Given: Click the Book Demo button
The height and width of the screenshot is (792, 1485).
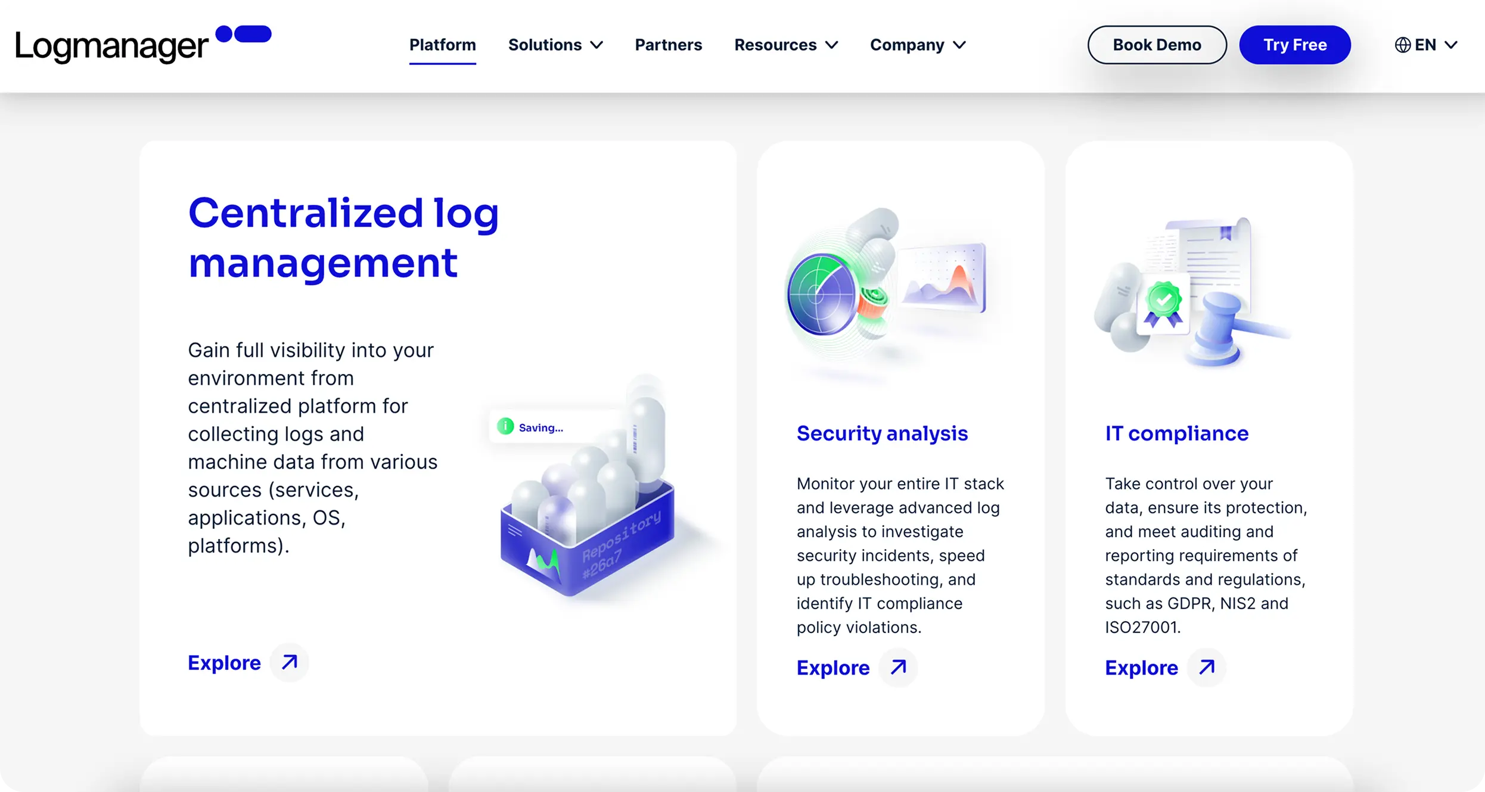Looking at the screenshot, I should pos(1157,45).
